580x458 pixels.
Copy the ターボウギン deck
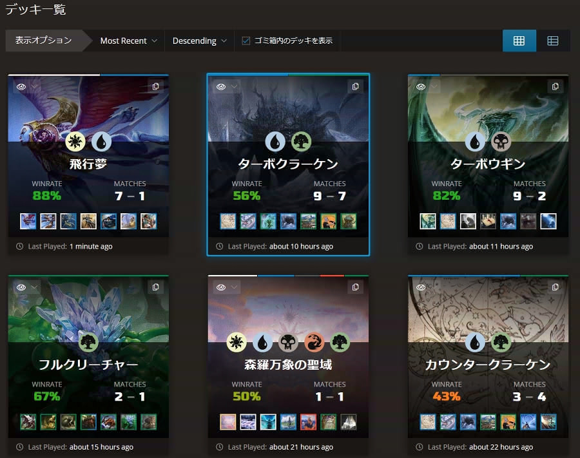556,86
